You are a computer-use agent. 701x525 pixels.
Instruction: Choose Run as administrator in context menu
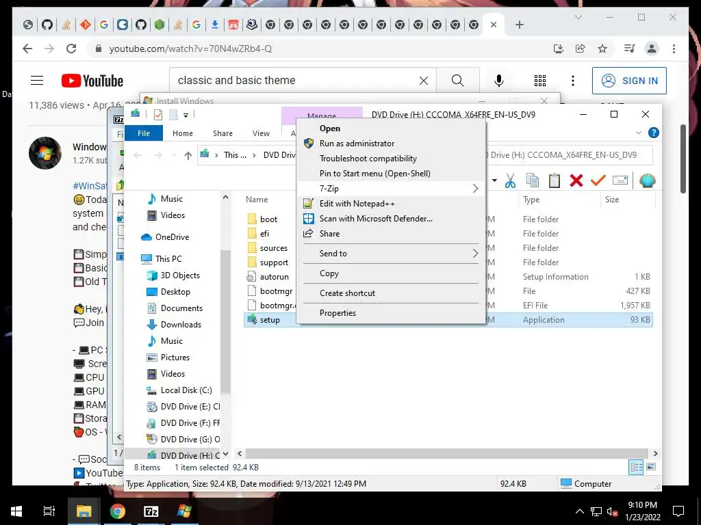(x=357, y=144)
